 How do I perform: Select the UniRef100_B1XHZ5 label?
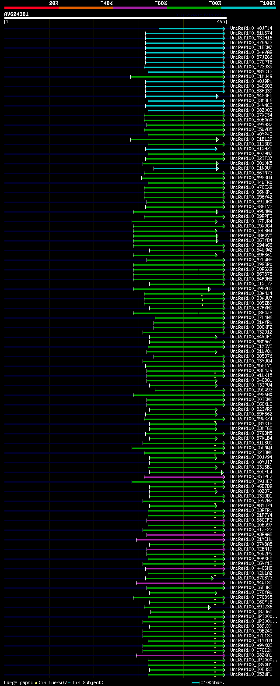coord(251,149)
